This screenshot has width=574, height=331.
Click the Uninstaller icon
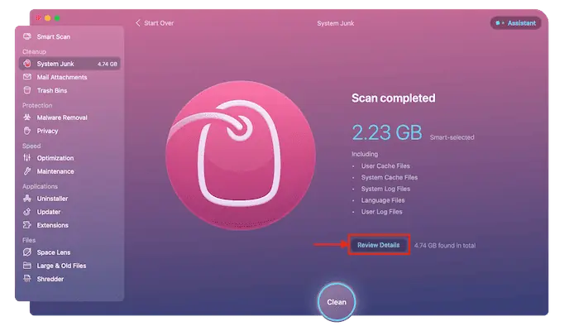click(x=27, y=199)
